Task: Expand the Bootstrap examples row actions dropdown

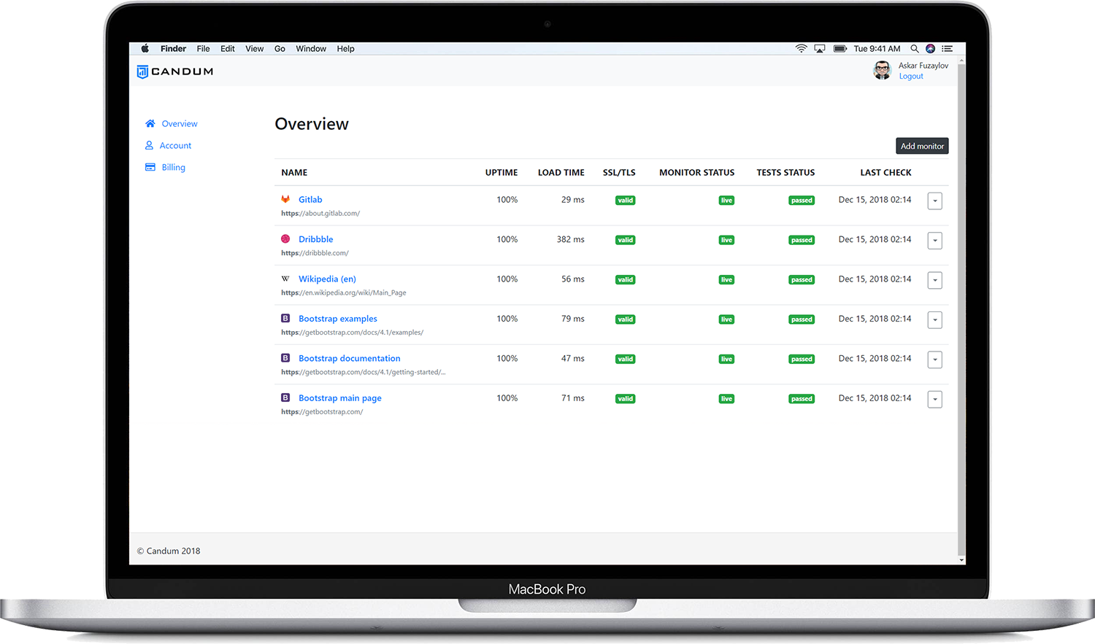Action: coord(935,320)
